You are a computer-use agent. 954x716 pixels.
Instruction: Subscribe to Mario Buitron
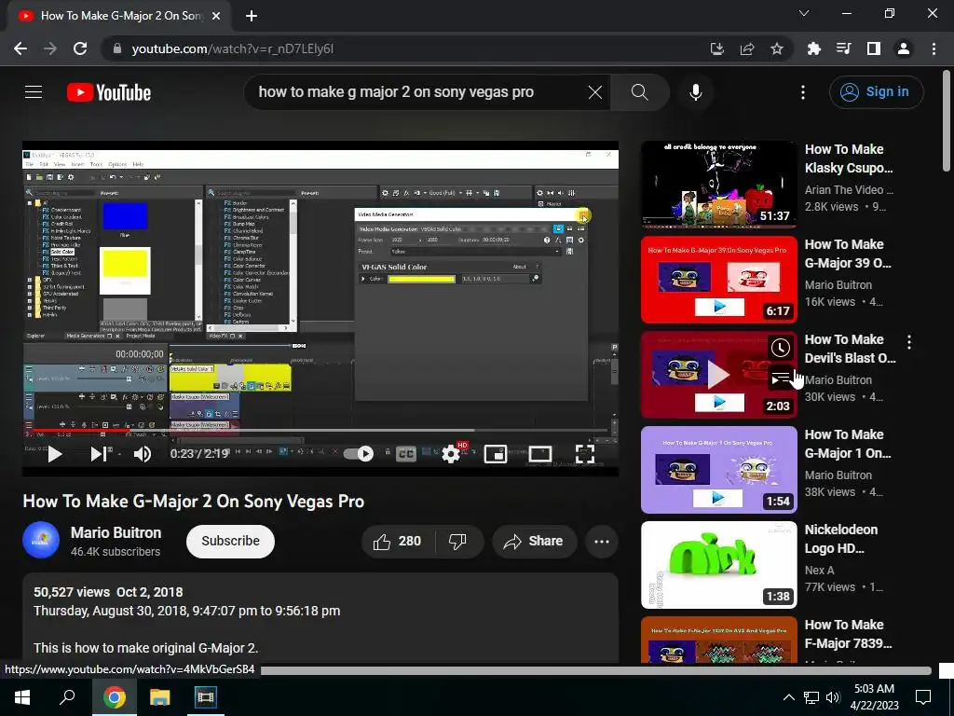coord(231,542)
